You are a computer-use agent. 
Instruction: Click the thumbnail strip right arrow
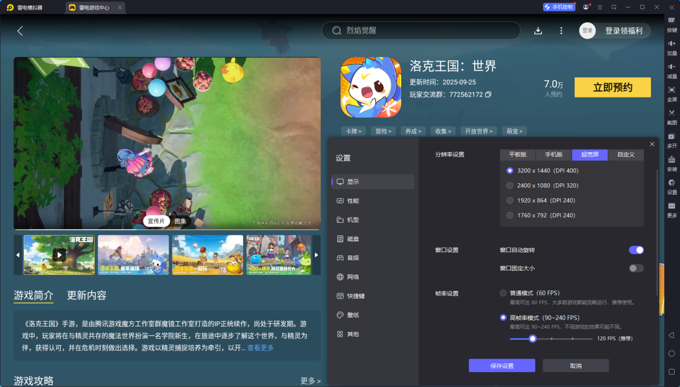coord(316,255)
